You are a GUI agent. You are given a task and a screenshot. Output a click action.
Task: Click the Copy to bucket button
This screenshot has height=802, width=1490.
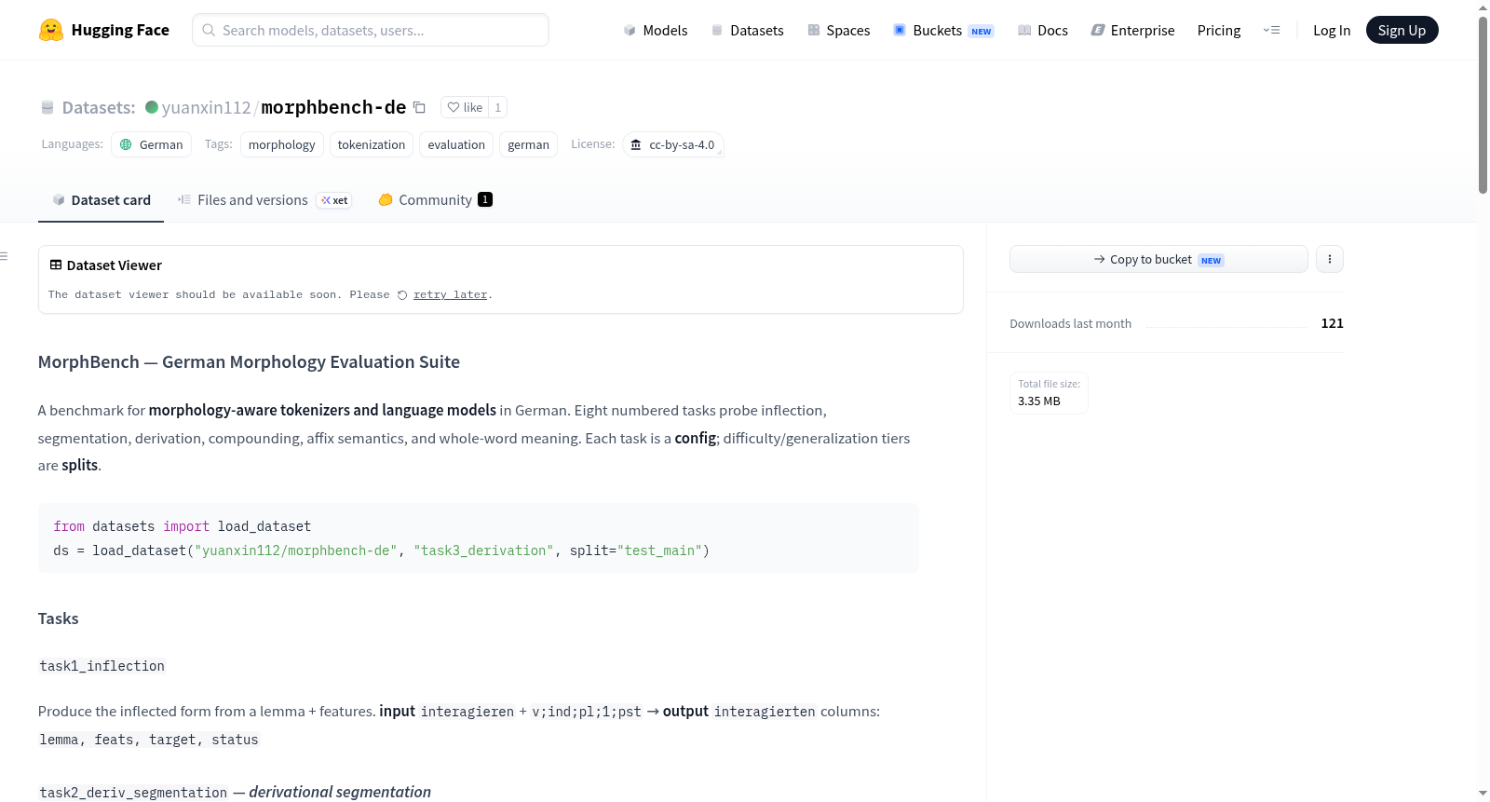pyautogui.click(x=1158, y=259)
